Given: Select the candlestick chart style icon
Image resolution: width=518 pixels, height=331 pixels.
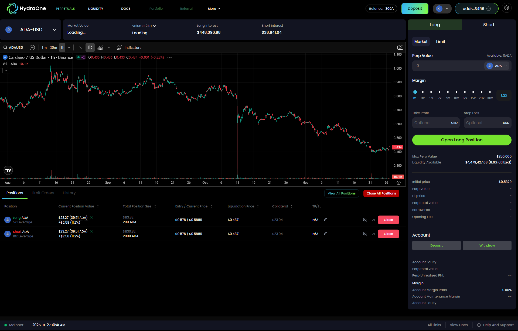Looking at the screenshot, I should (90, 47).
